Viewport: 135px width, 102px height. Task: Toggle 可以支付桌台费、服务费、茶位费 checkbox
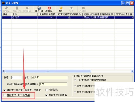point(5,90)
